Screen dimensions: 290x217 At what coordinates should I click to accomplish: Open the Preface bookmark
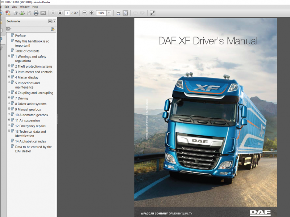[20, 35]
